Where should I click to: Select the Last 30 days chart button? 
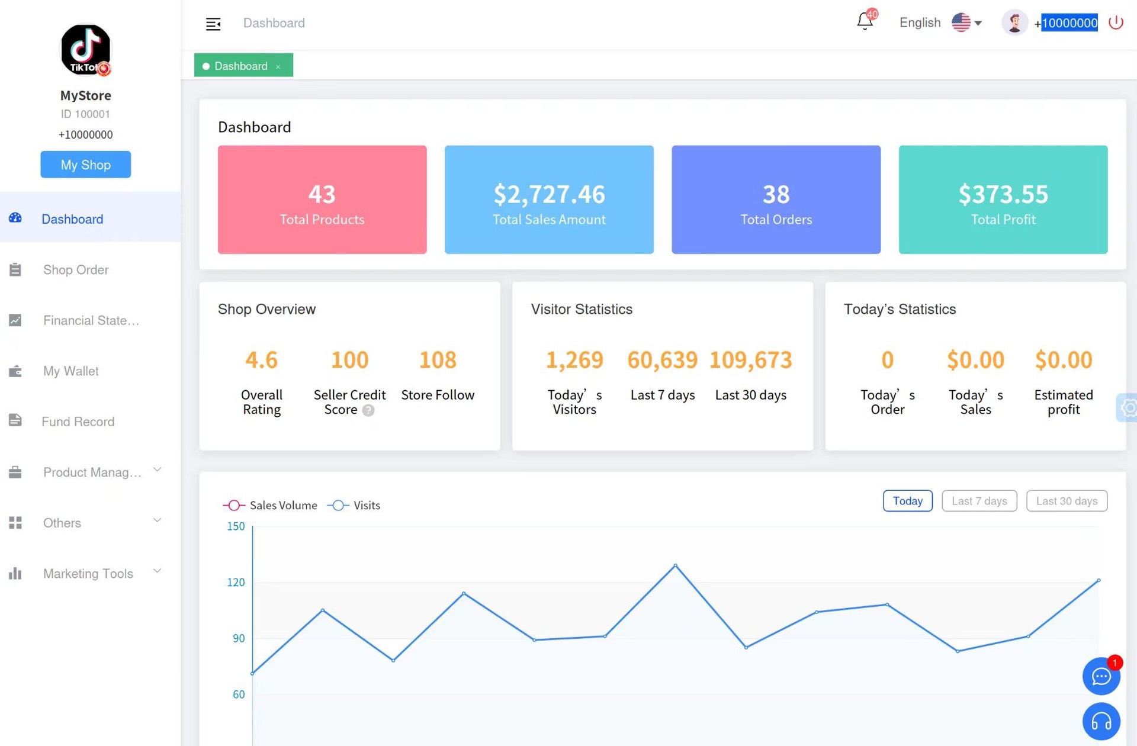pos(1066,501)
